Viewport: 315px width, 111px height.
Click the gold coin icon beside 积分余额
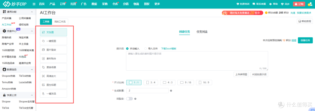coord(266,13)
